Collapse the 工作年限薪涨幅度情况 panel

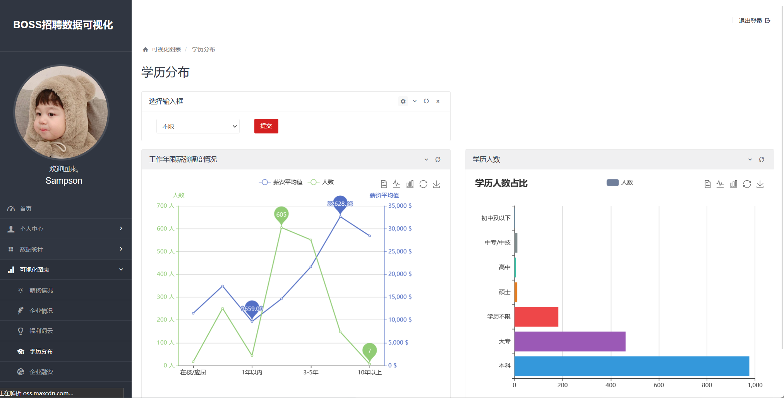[426, 159]
